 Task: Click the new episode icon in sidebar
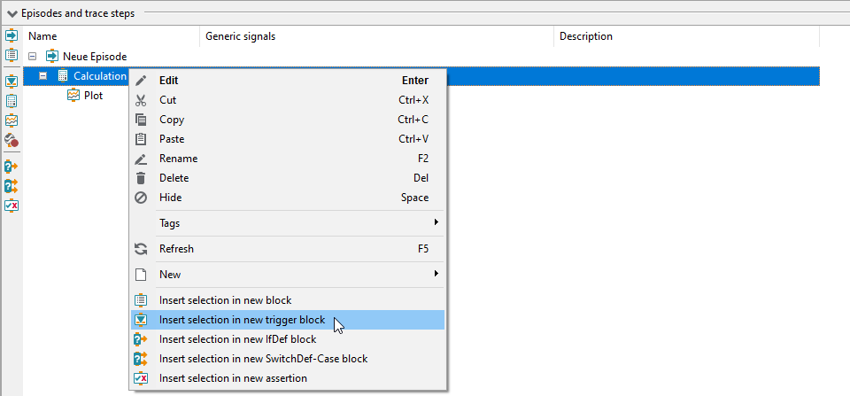[x=12, y=35]
